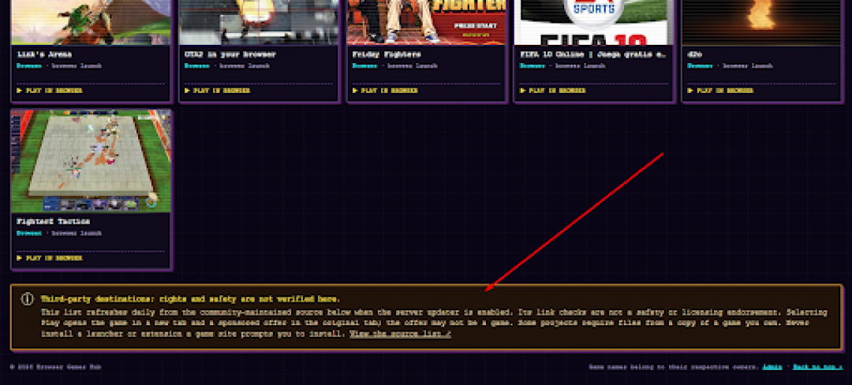Click the d2o card title
Image resolution: width=852 pixels, height=385 pixels.
(x=694, y=55)
